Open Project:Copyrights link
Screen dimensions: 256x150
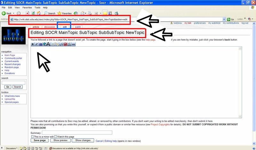160,124
